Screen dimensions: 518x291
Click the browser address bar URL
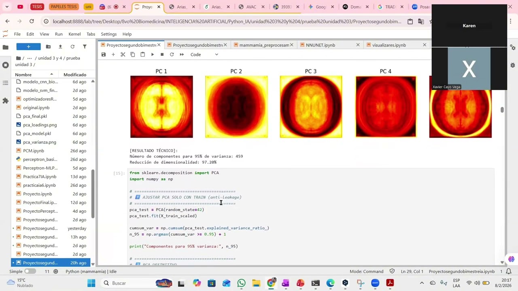click(227, 21)
